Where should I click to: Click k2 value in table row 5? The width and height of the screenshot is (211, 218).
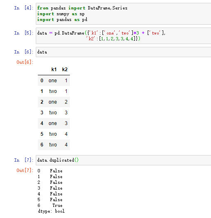66,134
